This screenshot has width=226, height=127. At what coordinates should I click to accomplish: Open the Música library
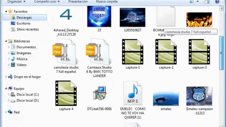(x=22, y=59)
